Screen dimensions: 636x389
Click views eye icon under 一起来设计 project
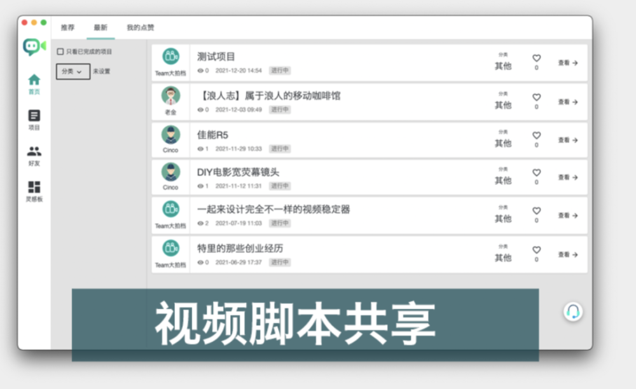pos(200,223)
